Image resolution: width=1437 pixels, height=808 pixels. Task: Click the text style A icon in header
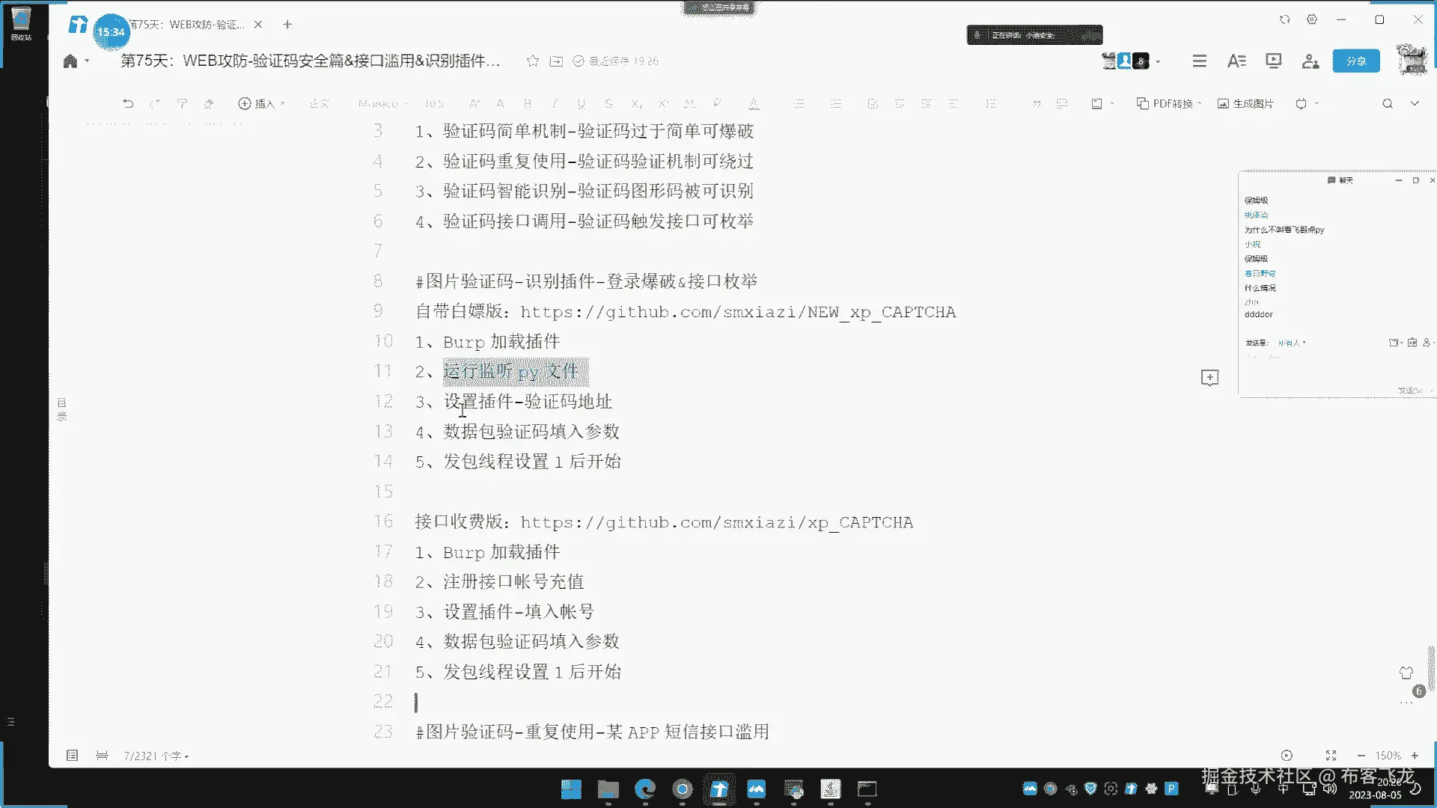[1236, 61]
